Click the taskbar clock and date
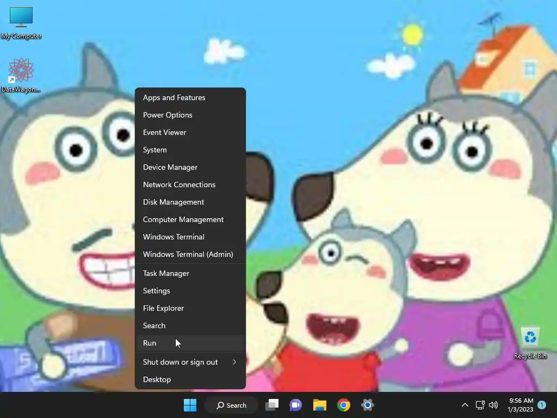Screen dimensions: 557x418 [x=521, y=405]
